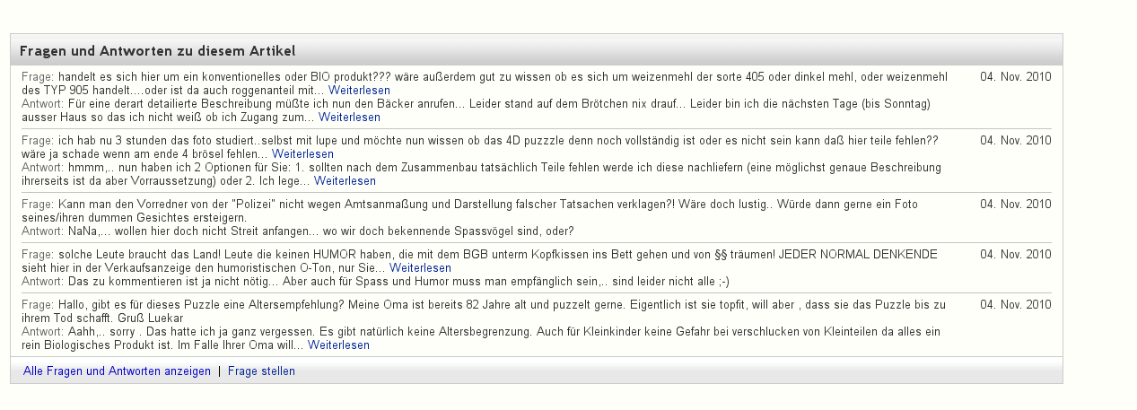Open Weiterlesen after 'roggenanteil mit...' in first question

pos(359,91)
